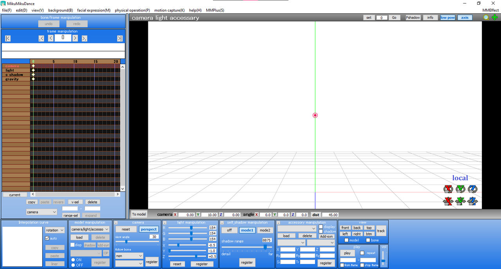
Task: Toggle the auto interpolation checkbox
Action: pyautogui.click(x=47, y=238)
